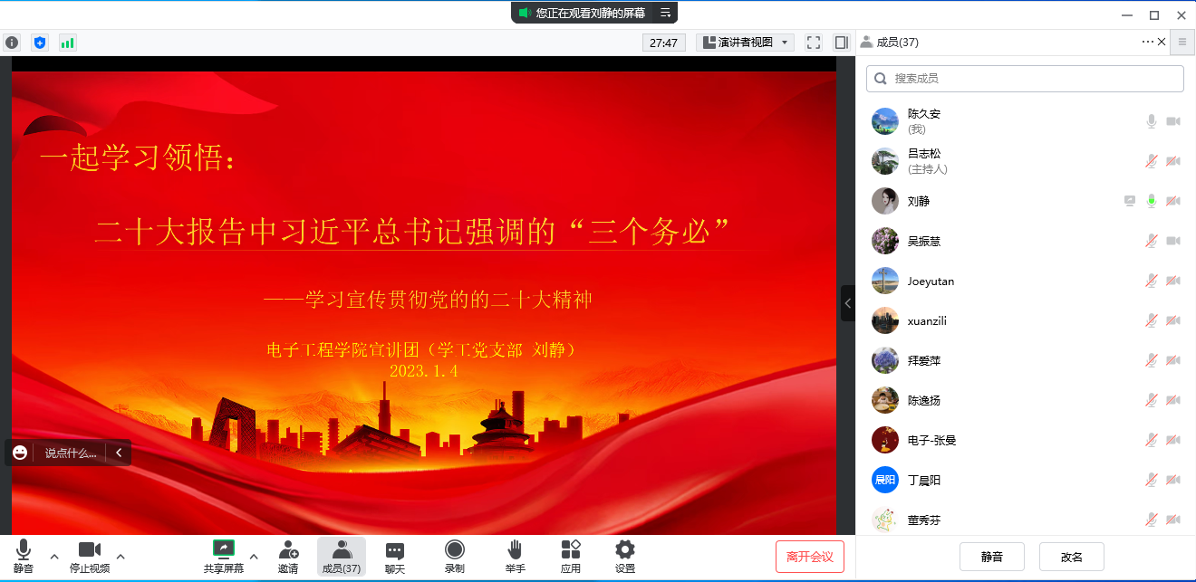Open Settings (设置) gear
The height and width of the screenshot is (582, 1196).
pos(625,556)
